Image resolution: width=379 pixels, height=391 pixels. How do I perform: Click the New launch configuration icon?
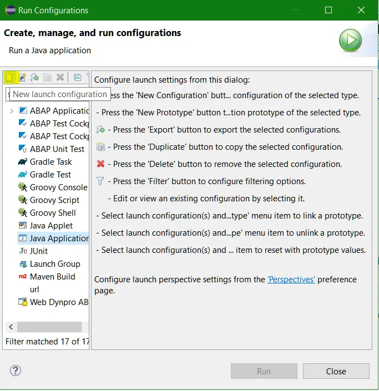[x=9, y=78]
